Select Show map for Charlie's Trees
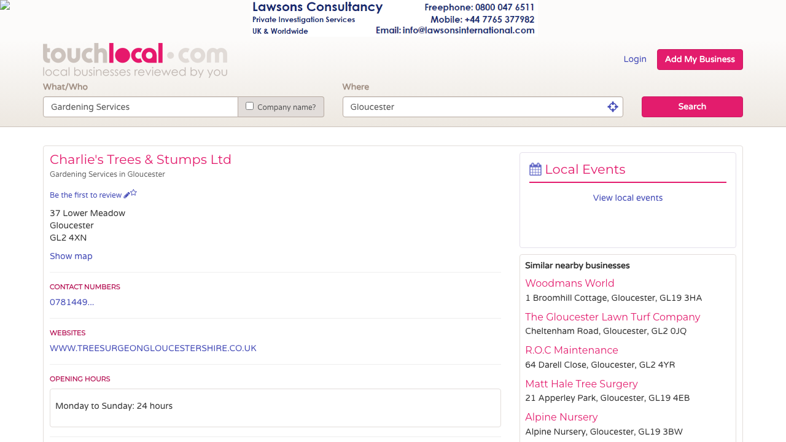 [x=71, y=256]
